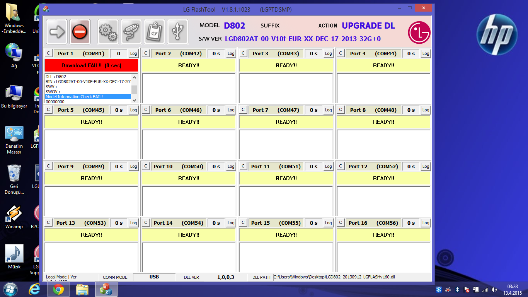Open the gears settings icon
Viewport: 528px width, 297px height.
coord(108,32)
